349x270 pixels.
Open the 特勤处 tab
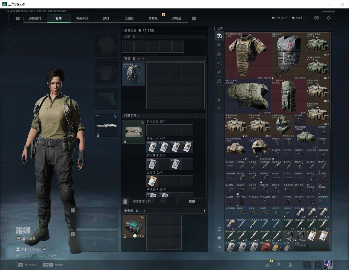coord(153,18)
